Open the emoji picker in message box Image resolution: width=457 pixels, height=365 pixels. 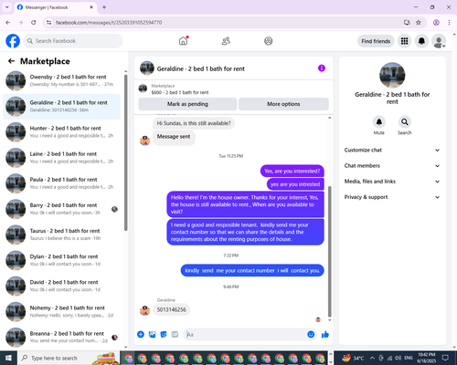(x=311, y=334)
